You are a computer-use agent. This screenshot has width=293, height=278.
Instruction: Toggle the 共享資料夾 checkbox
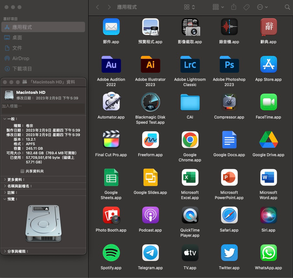22,171
